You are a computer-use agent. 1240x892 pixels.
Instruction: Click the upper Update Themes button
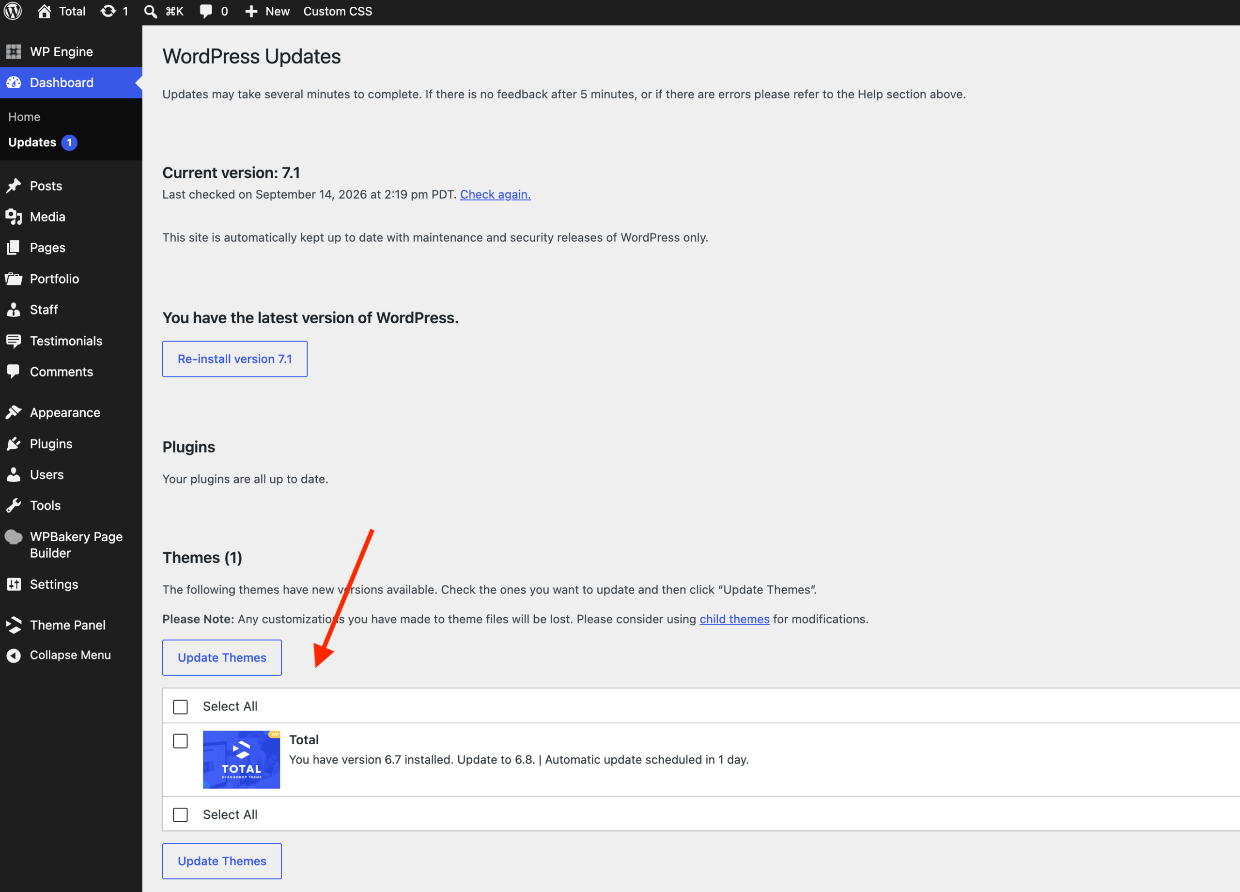[222, 657]
